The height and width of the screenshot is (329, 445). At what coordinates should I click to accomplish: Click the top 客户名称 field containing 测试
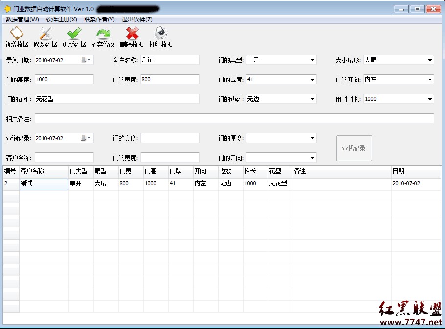170,60
